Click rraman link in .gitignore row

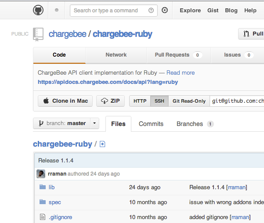pos(240,217)
